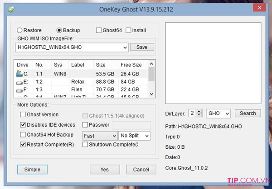Enable the Ghost Version checkbox
Screen dimensions: 272x189
tap(23, 114)
